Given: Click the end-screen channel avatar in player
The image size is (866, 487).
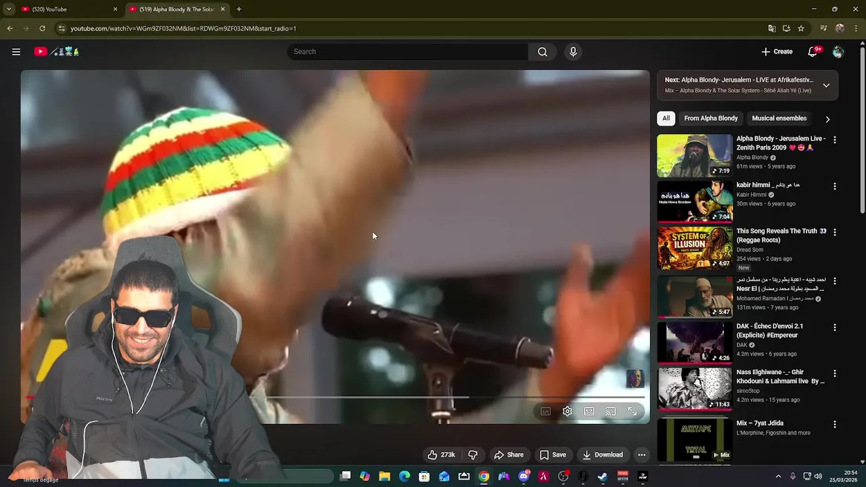Looking at the screenshot, I should (635, 379).
